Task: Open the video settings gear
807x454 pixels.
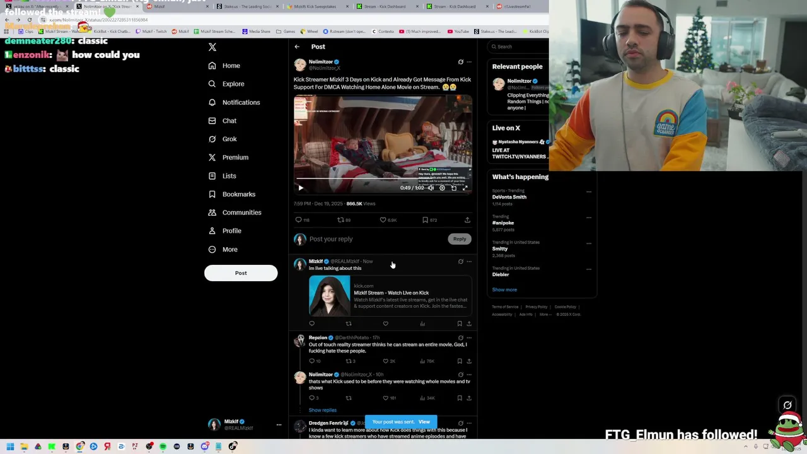Action: [x=442, y=188]
